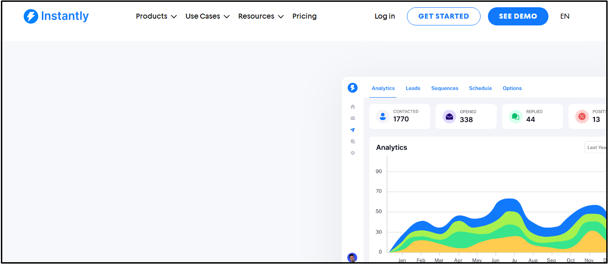Go to the Pricing page
This screenshot has width=609, height=264.
[304, 16]
